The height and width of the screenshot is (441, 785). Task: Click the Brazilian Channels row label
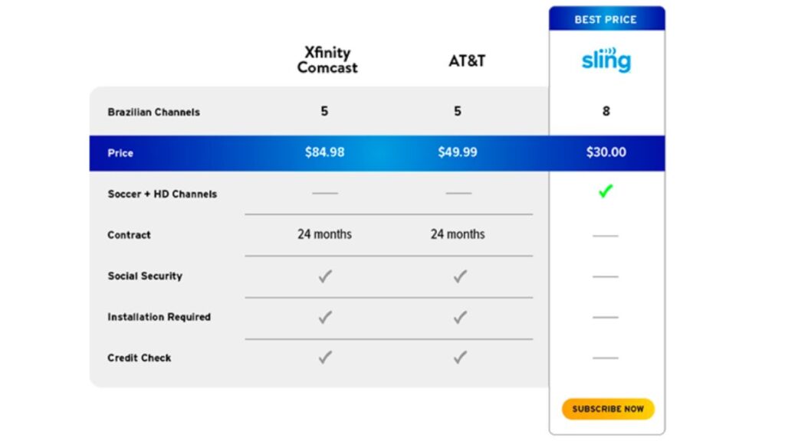[x=153, y=112]
